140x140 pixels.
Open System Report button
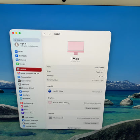pyautogui.click(x=74, y=128)
